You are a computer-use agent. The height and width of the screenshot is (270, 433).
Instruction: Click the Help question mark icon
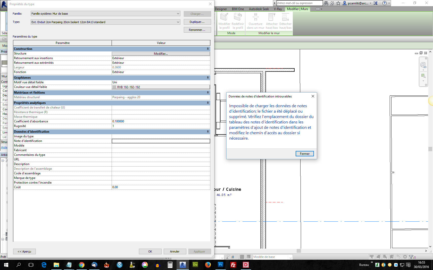point(384,3)
